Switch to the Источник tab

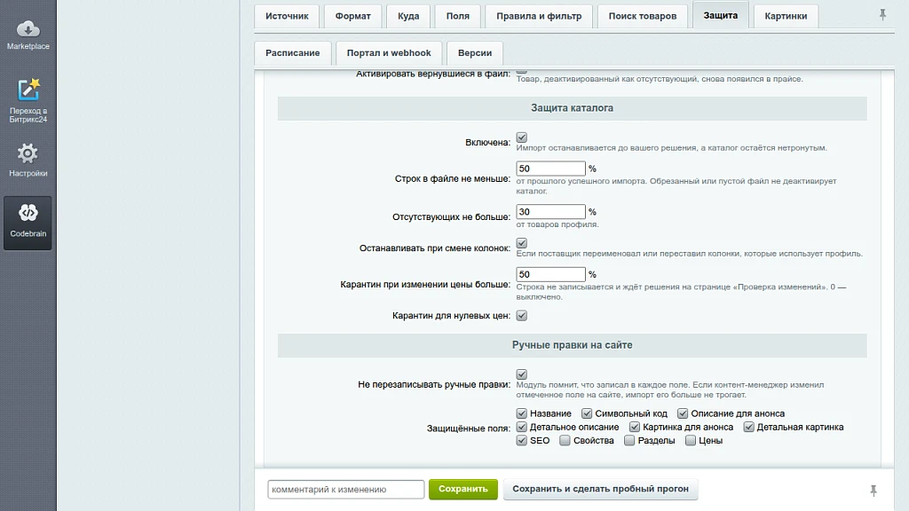pyautogui.click(x=287, y=16)
